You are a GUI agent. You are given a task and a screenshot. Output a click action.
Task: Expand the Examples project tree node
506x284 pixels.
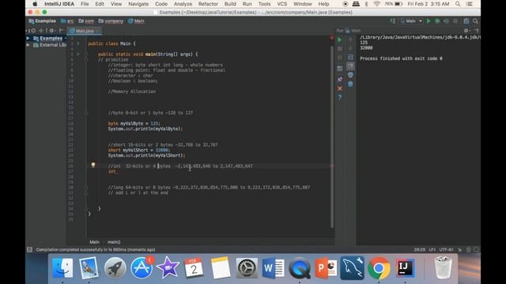28,39
